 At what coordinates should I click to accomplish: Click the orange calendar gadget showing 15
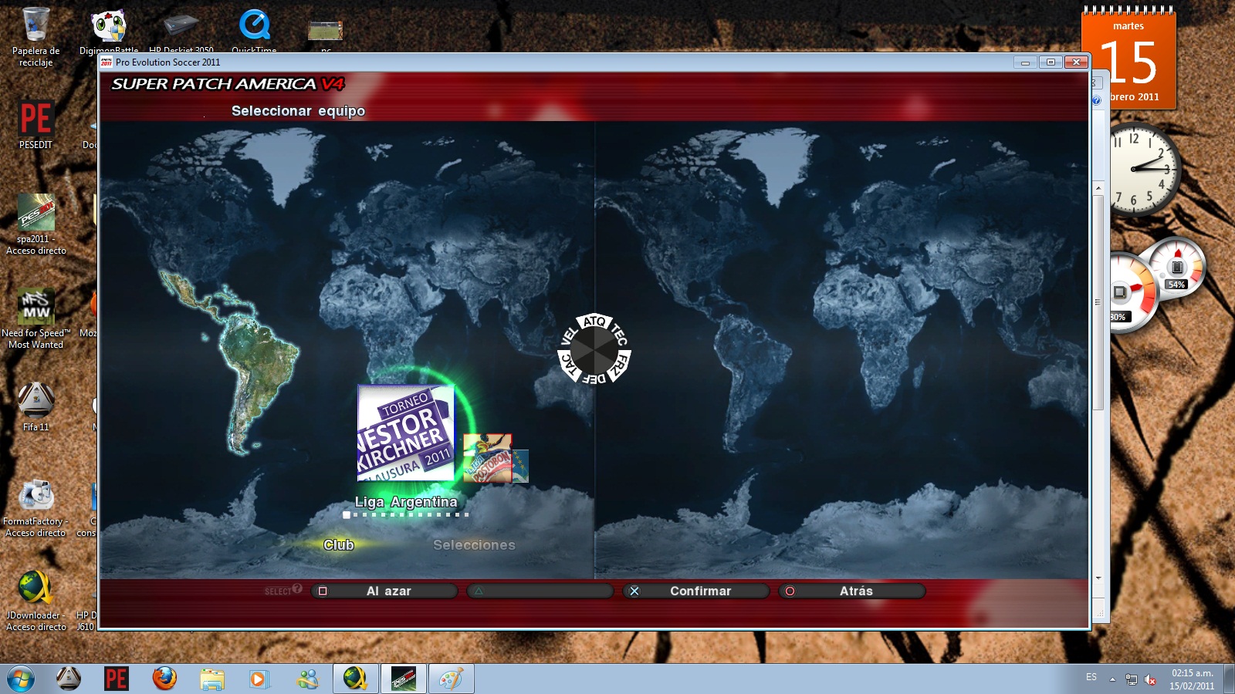[x=1128, y=59]
